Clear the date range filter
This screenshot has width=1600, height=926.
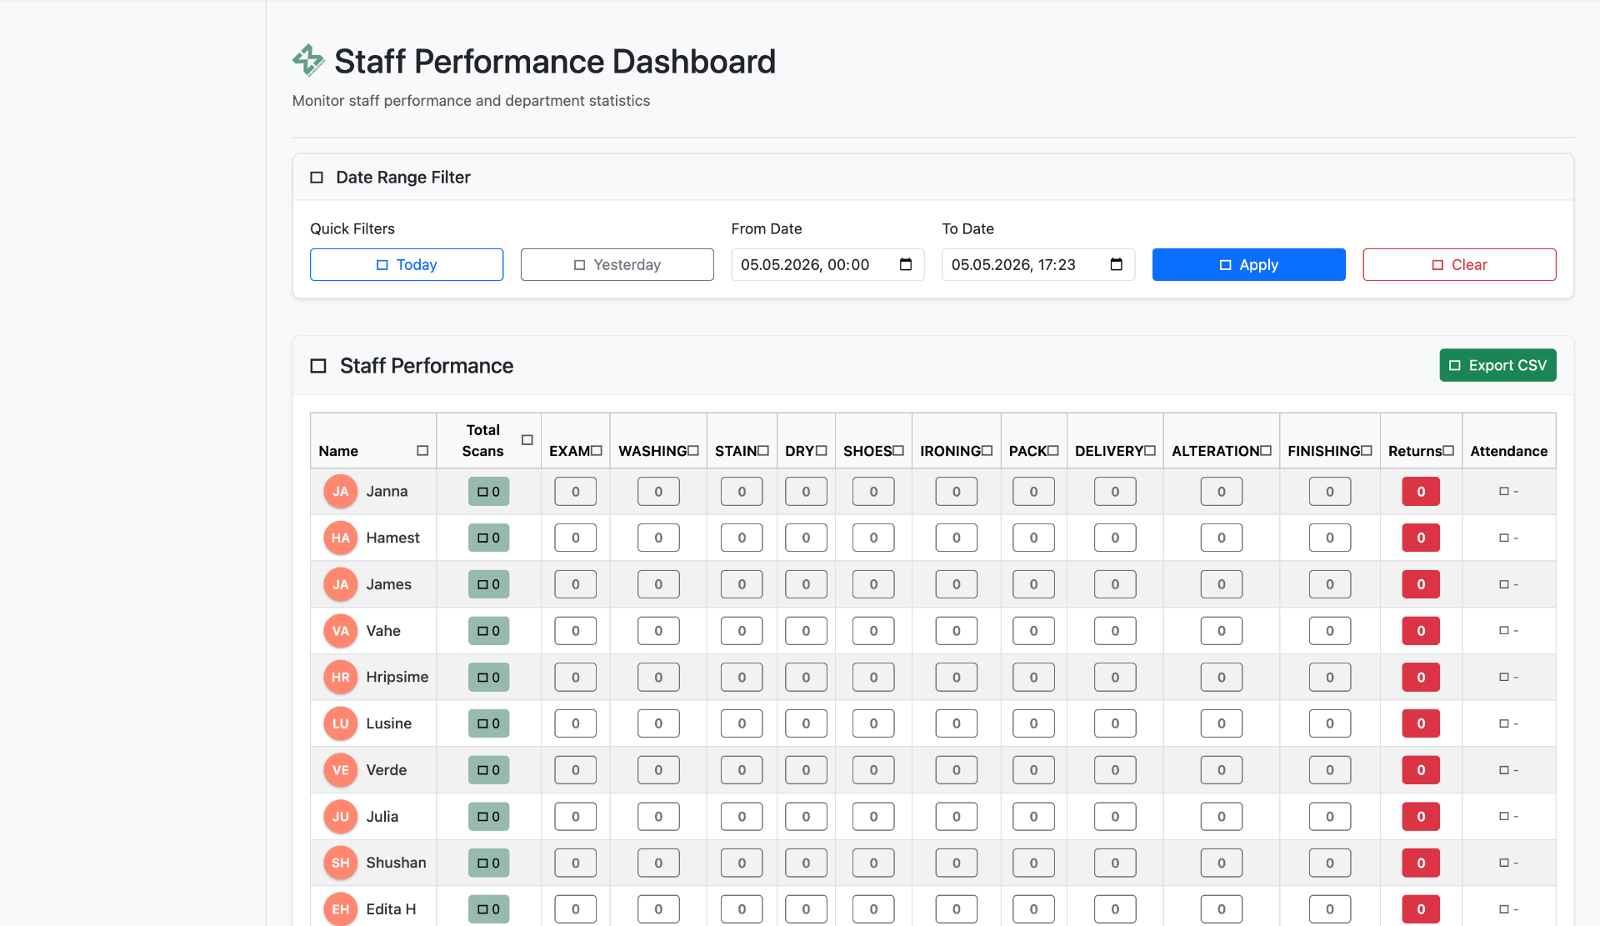tap(1459, 264)
